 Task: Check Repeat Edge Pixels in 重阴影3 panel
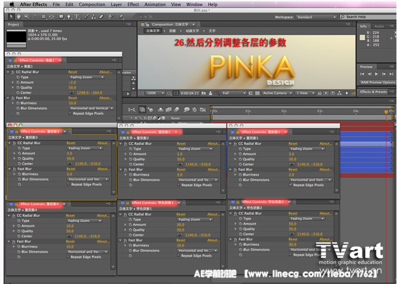(68, 185)
